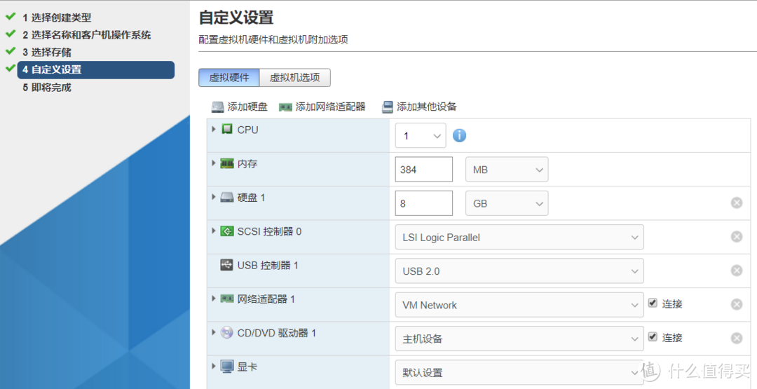Viewport: 757px width, 389px height.
Task: Open the VM Network dropdown
Action: click(519, 304)
